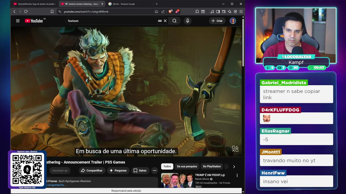
Task: Open Brave Shields lion icon
Action: click(170, 11)
